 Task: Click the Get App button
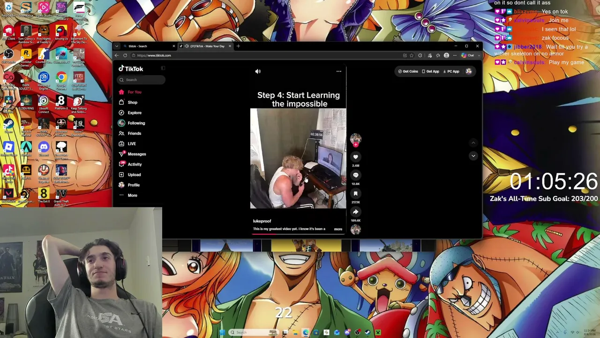430,71
